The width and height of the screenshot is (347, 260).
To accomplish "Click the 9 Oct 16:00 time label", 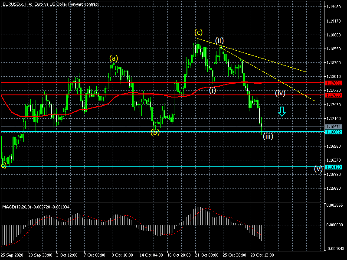I will point(122,255).
